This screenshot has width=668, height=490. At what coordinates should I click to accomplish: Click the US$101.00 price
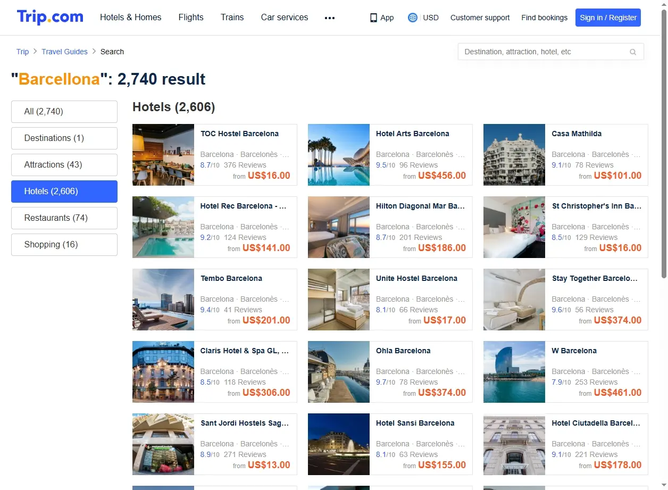click(617, 176)
